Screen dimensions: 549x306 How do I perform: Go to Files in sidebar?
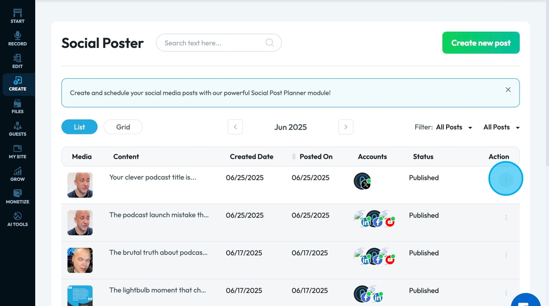[17, 107]
